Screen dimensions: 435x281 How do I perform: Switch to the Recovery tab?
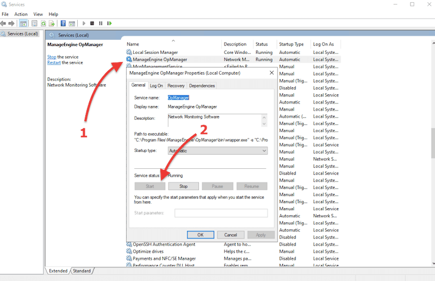(x=176, y=85)
